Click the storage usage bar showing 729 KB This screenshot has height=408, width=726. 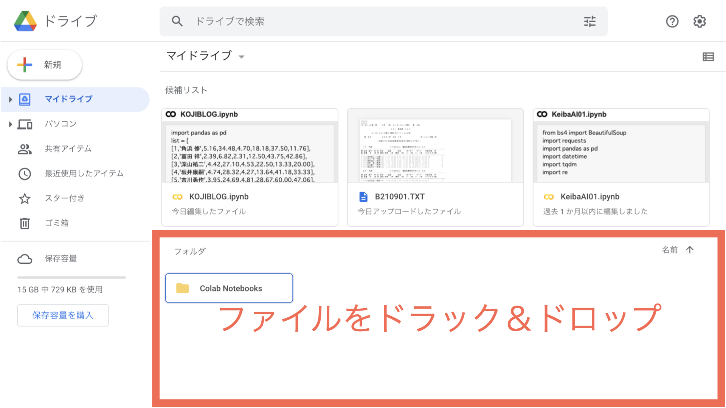71,277
